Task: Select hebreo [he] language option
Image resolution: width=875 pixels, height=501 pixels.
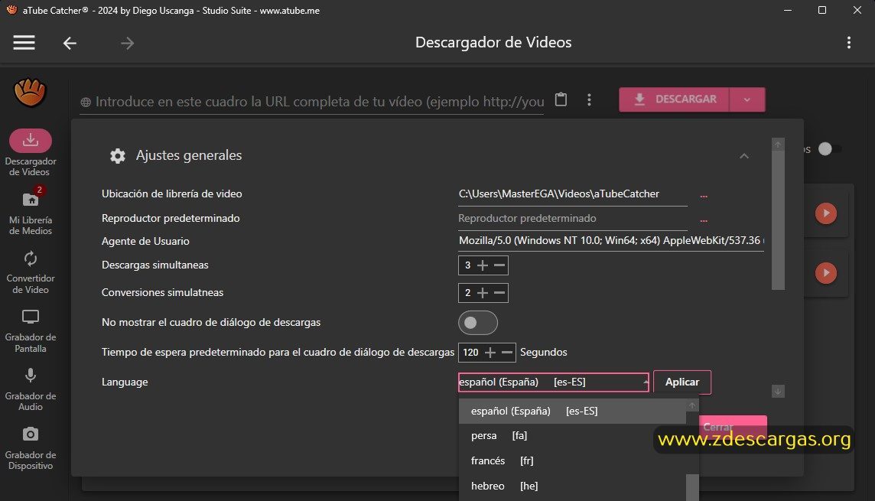Action: coord(572,486)
